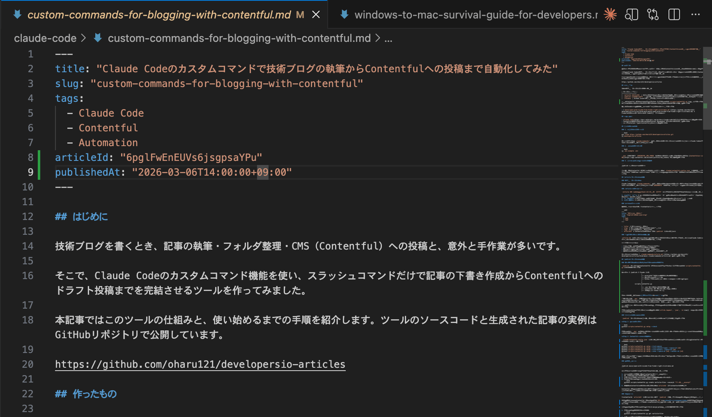Split the editor right
Image resolution: width=712 pixels, height=417 pixels.
[x=674, y=15]
